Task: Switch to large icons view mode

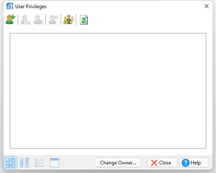Action: tap(11, 162)
